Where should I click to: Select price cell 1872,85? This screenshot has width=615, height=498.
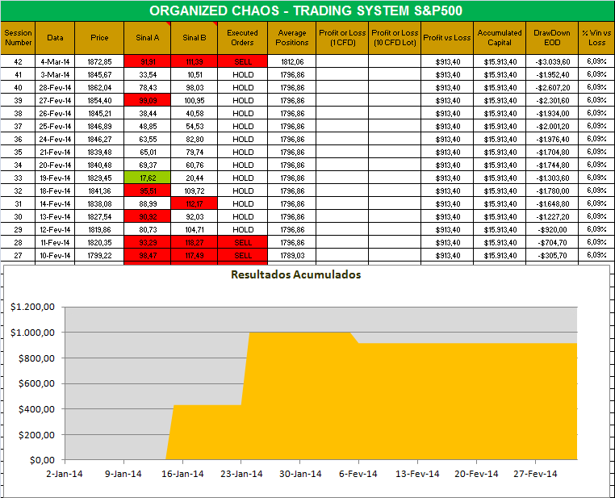pos(99,61)
